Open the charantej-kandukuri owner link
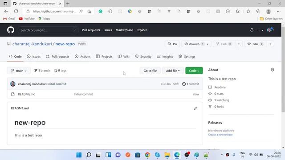The width and height of the screenshot is (285, 160). tap(32, 44)
